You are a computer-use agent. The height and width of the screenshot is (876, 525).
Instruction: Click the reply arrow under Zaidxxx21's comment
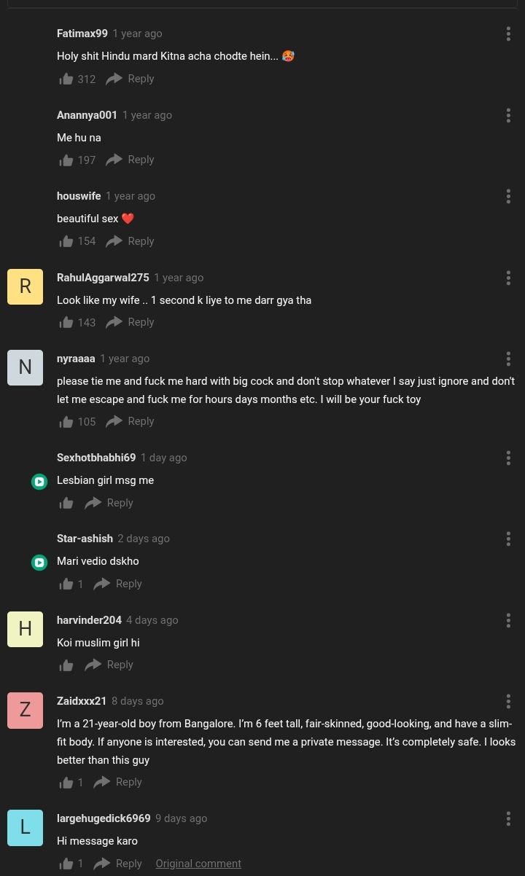pyautogui.click(x=102, y=782)
